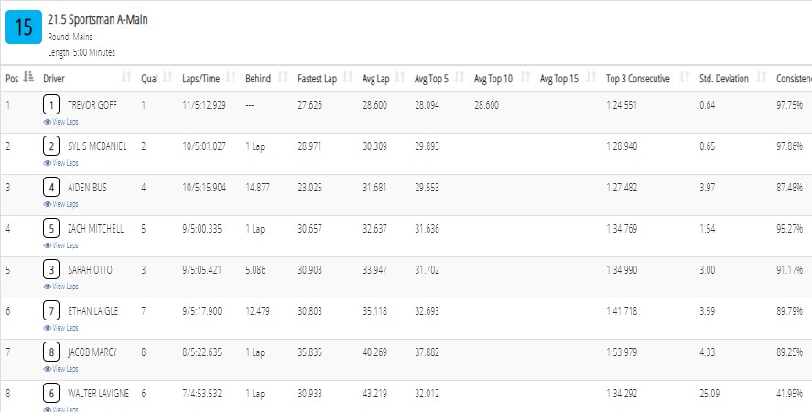The width and height of the screenshot is (812, 412).
Task: Click sort arrows beside Behind header
Action: pos(283,78)
